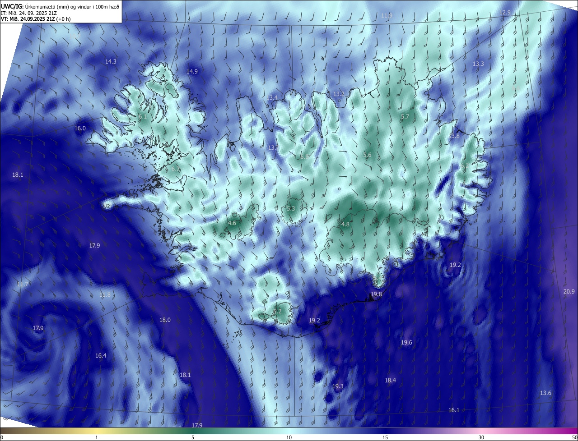This screenshot has width=578, height=441.
Task: Click the 18.0 value label
Action: click(x=165, y=320)
